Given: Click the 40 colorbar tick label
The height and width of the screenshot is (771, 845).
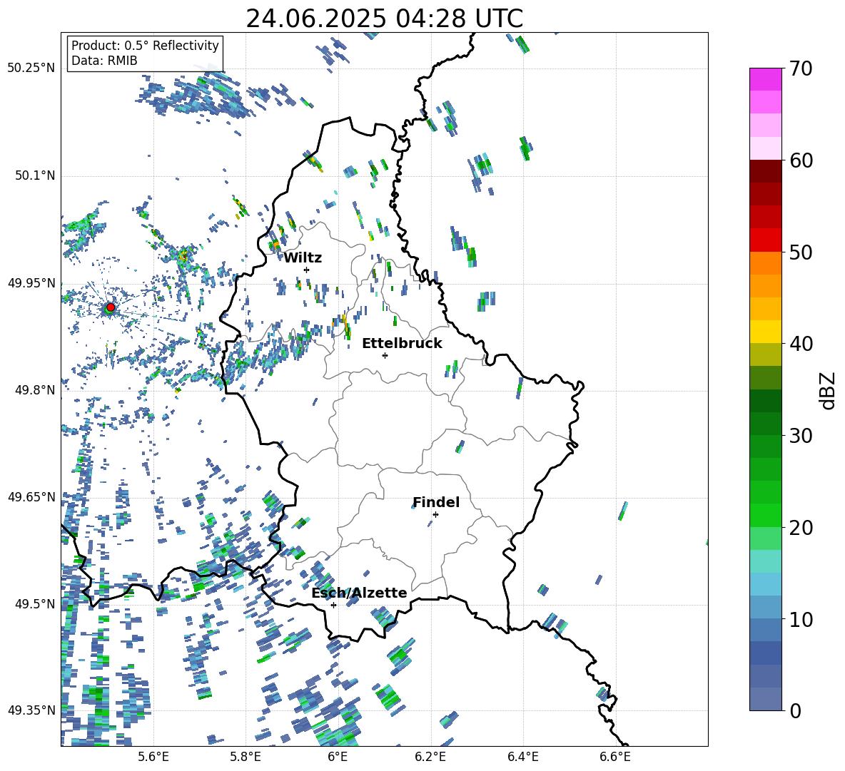Looking at the screenshot, I should [x=801, y=344].
